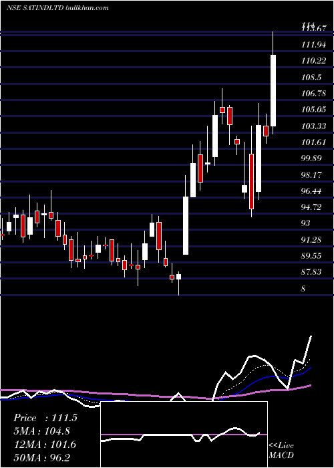Click the MACD inset chart panel

pyautogui.click(x=184, y=435)
